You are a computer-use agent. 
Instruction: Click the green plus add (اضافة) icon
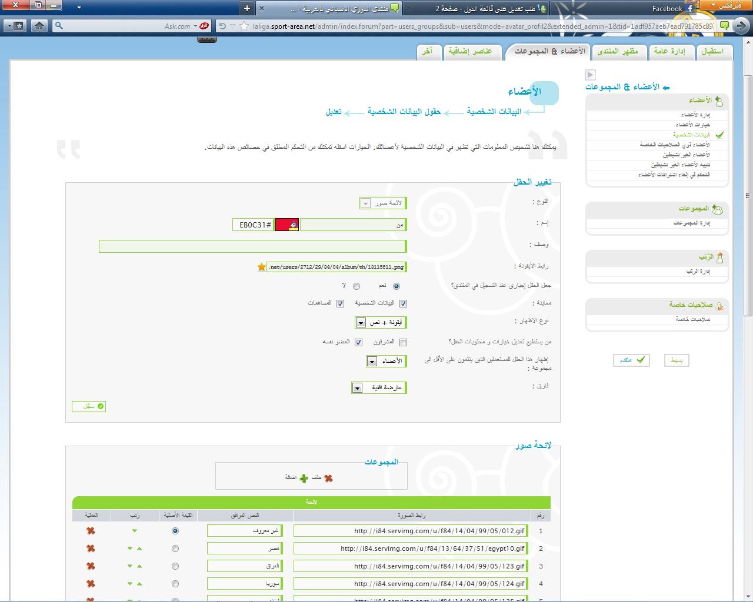pos(304,479)
